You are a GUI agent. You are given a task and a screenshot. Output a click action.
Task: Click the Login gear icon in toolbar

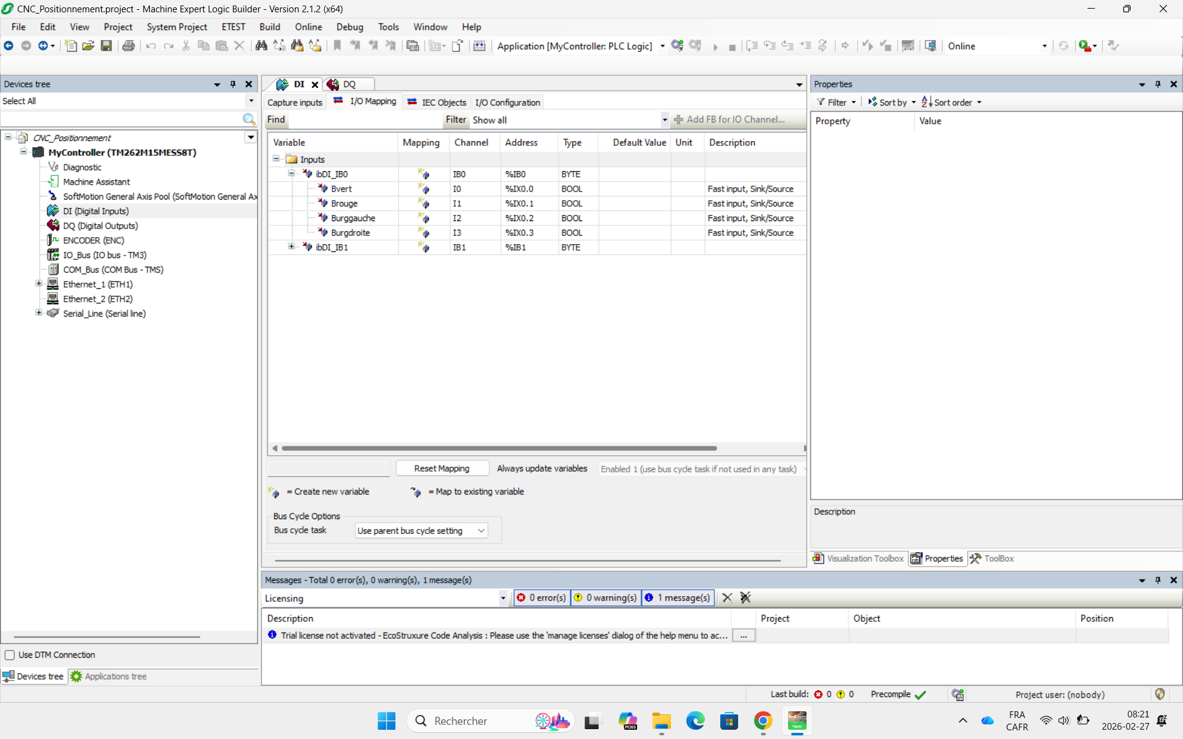[x=677, y=46]
